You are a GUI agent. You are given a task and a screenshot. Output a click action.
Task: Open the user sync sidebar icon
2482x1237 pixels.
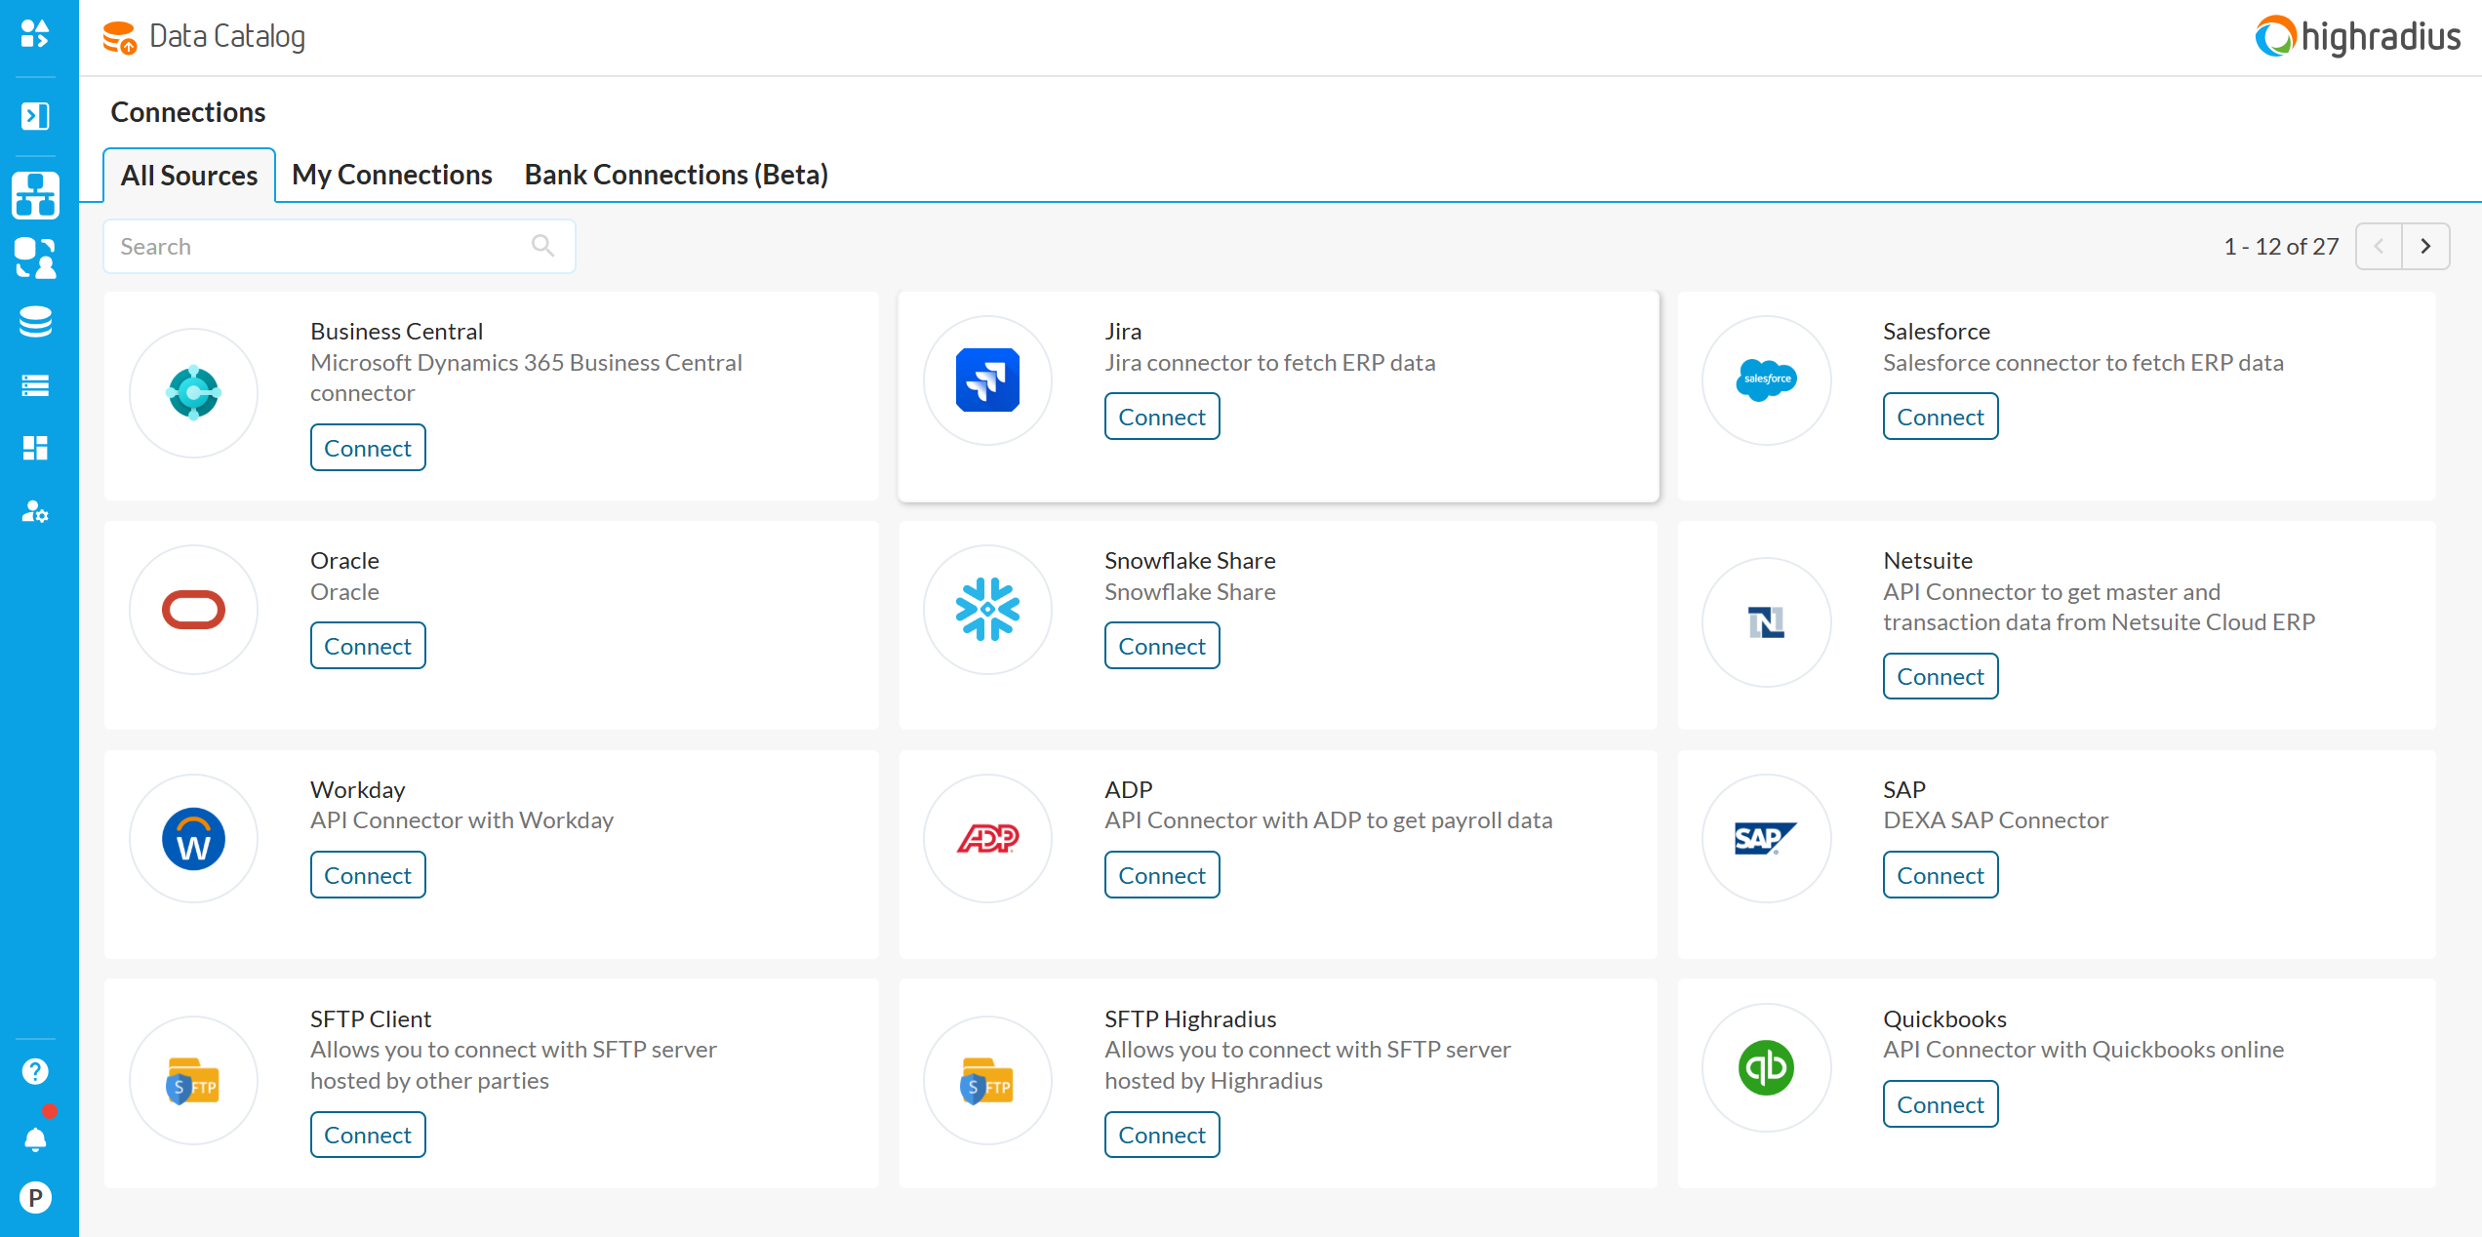(x=35, y=259)
